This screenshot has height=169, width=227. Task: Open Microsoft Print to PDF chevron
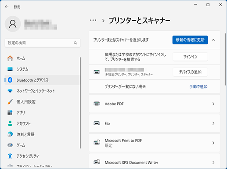tap(213, 143)
